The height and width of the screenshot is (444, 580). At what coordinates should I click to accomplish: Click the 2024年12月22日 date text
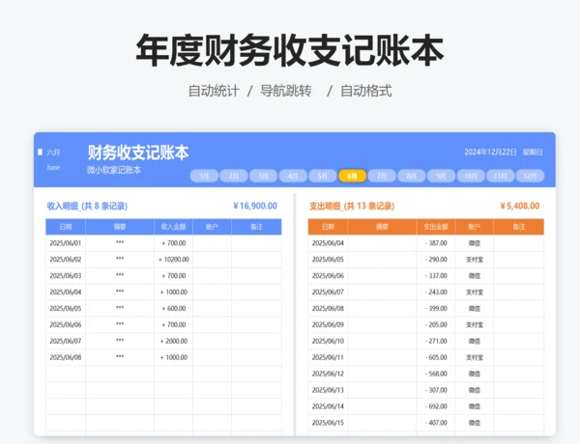pyautogui.click(x=490, y=153)
